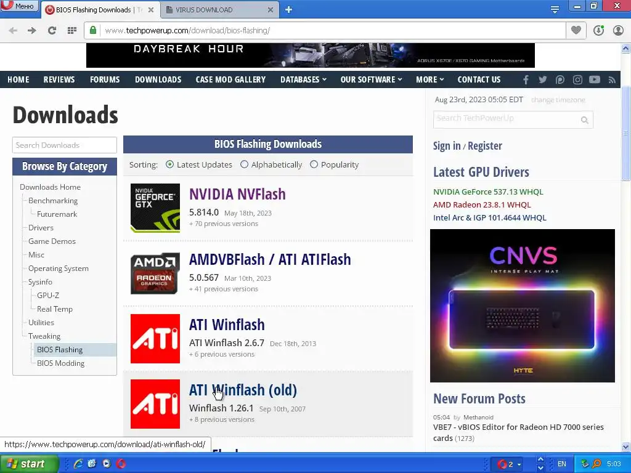Close the BIOS Flashing Downloads tab
Screen dimensions: 631x473
[151, 10]
